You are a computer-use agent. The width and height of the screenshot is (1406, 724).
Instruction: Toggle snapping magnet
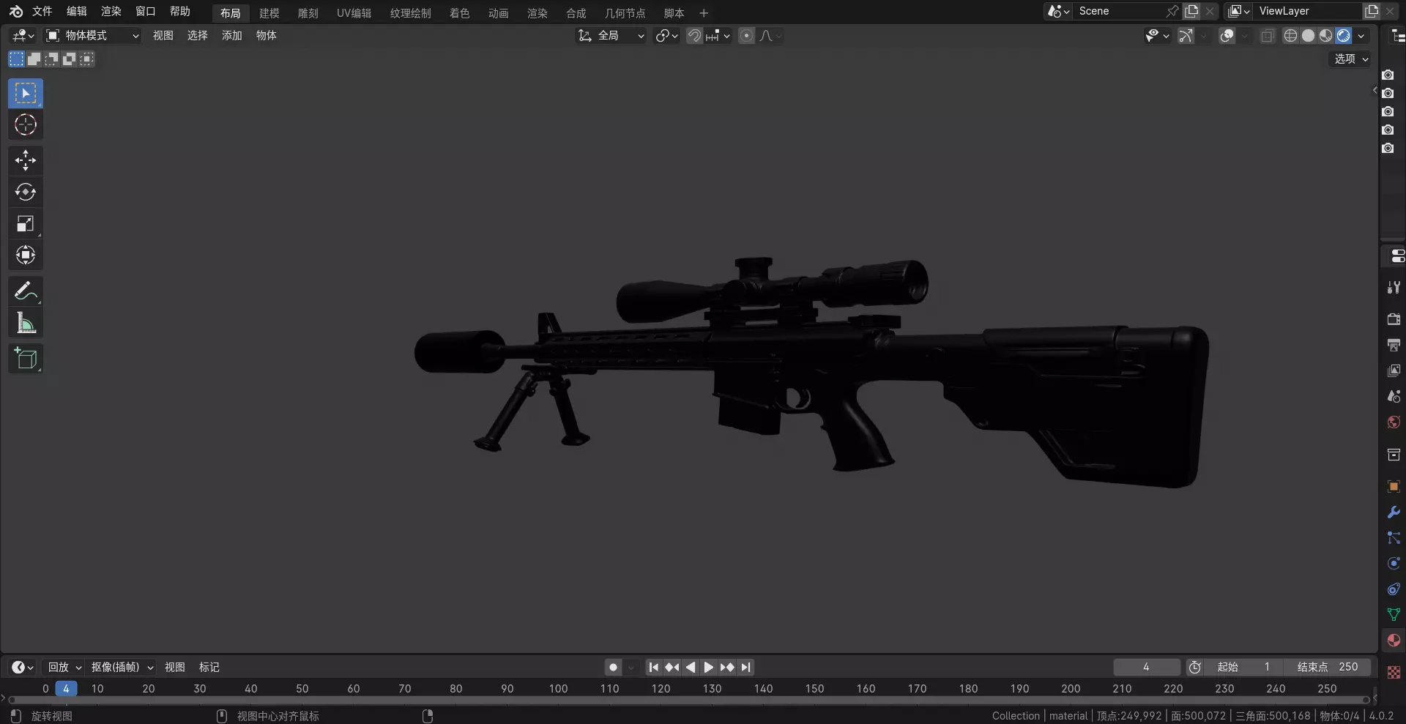(x=694, y=35)
